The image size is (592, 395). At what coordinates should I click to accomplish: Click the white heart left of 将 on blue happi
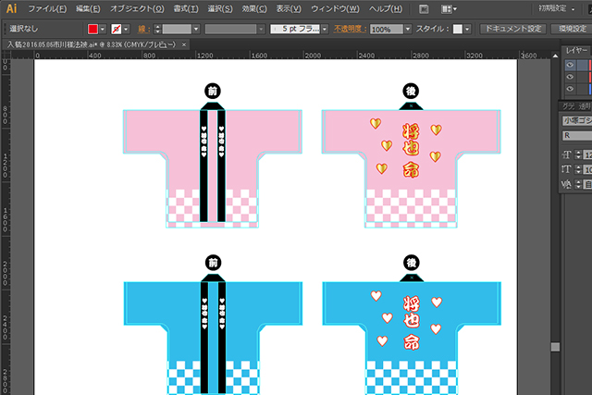point(376,295)
